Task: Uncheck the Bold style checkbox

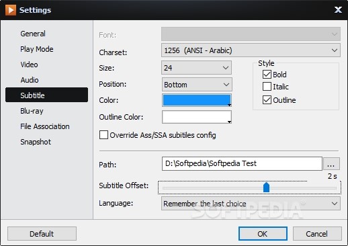Action: pos(267,75)
